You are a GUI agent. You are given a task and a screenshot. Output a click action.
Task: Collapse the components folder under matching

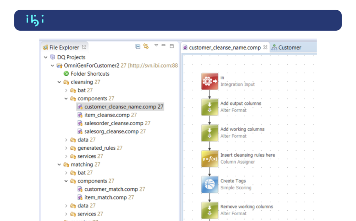[66, 181]
